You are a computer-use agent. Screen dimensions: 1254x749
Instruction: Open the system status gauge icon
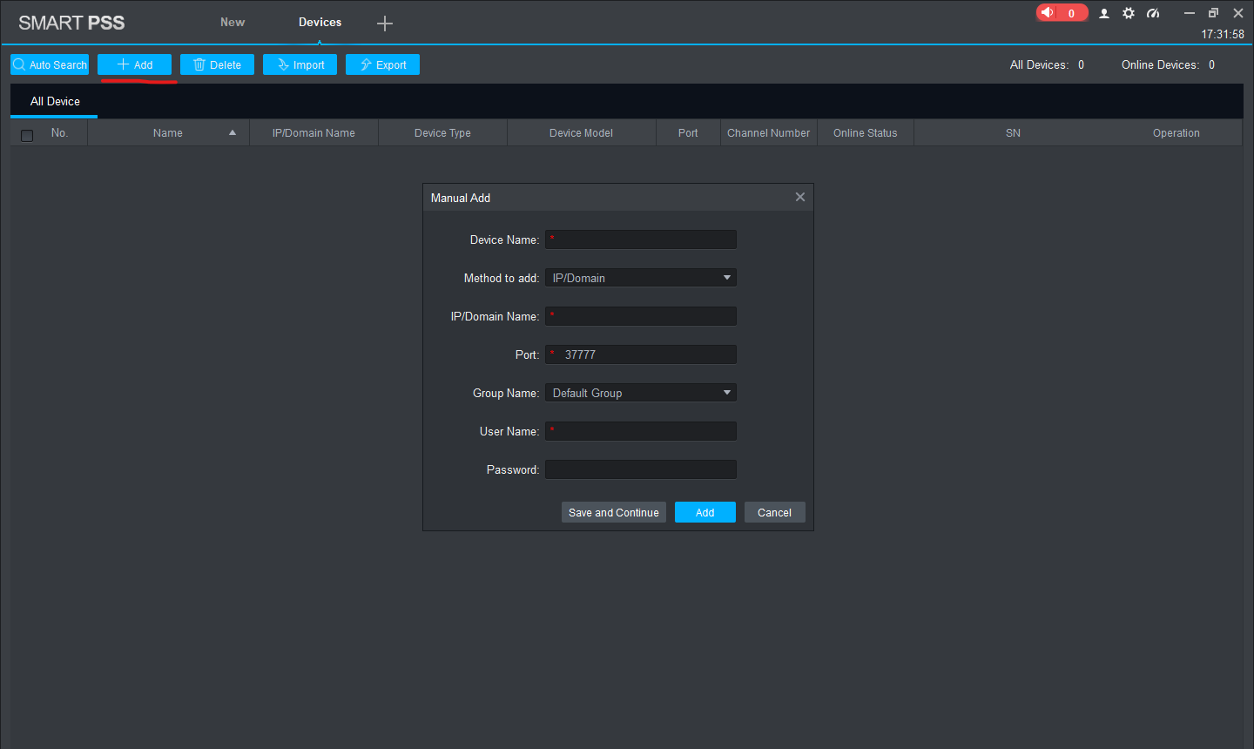(x=1153, y=13)
